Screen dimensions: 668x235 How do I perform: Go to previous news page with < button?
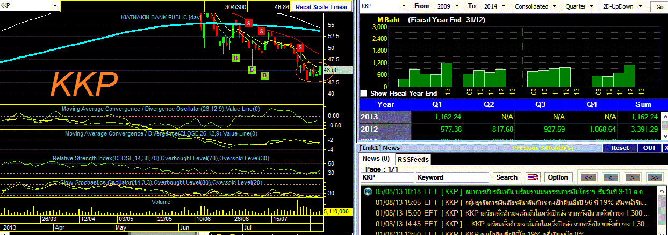610,177
